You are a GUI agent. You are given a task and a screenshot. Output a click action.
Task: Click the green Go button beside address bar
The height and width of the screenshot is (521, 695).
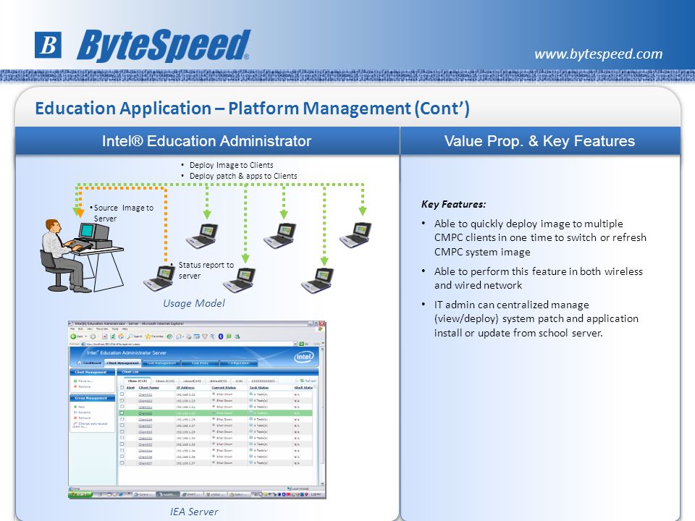click(x=302, y=344)
